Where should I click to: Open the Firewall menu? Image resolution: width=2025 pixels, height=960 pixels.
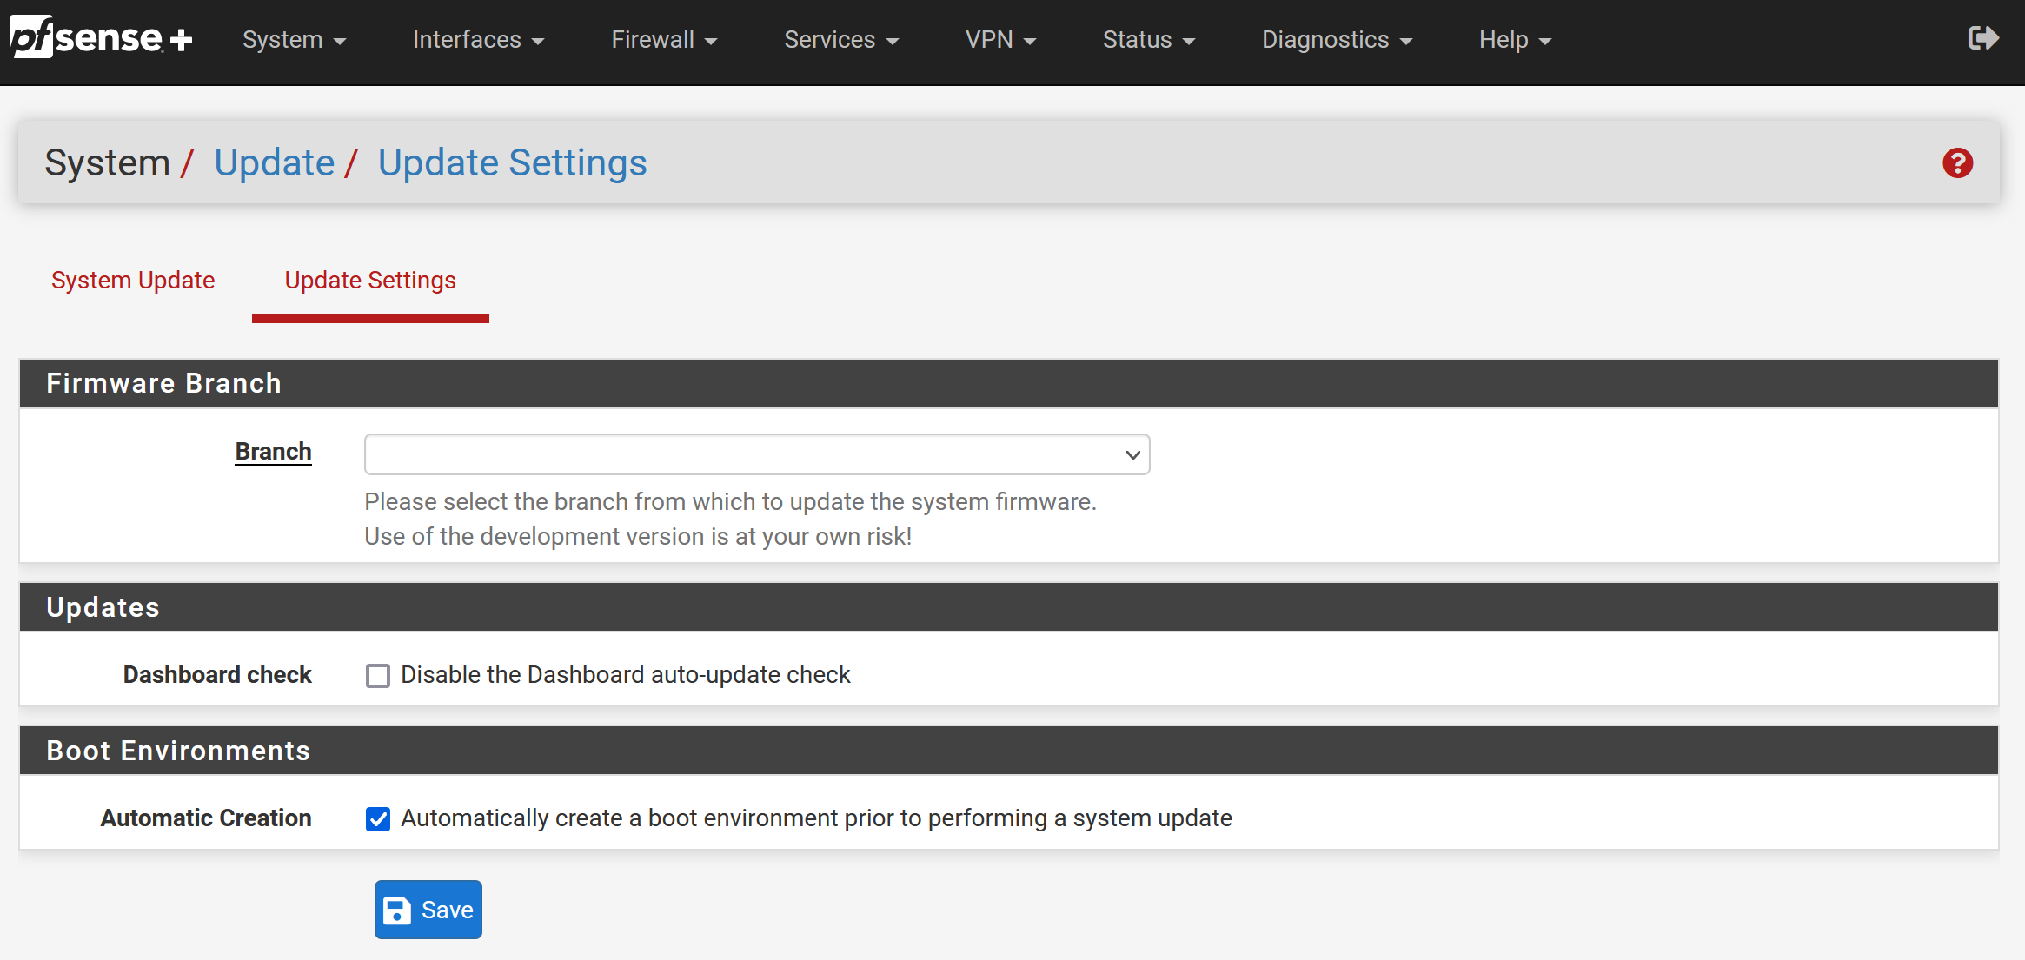point(664,40)
